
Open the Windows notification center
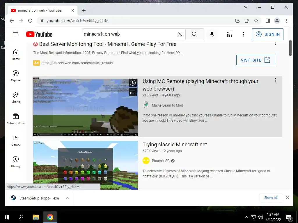289,217
